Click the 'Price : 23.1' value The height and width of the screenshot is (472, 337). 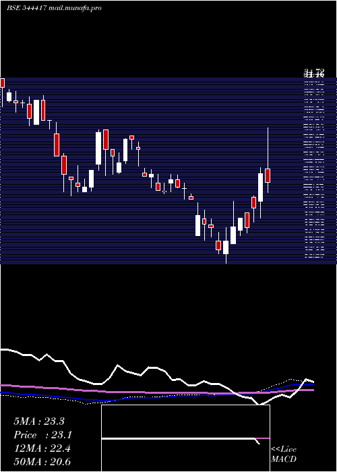tap(43, 435)
